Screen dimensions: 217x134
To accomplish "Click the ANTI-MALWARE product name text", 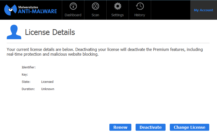I will [x=37, y=11].
